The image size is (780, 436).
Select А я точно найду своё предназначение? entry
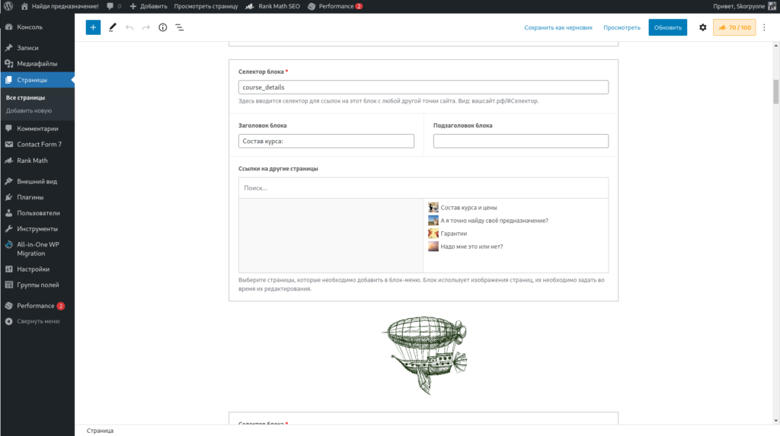click(x=494, y=220)
